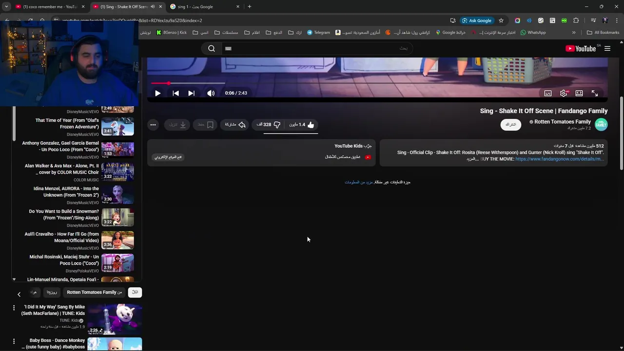Open the YouTube hamburger guide menu

point(607,49)
